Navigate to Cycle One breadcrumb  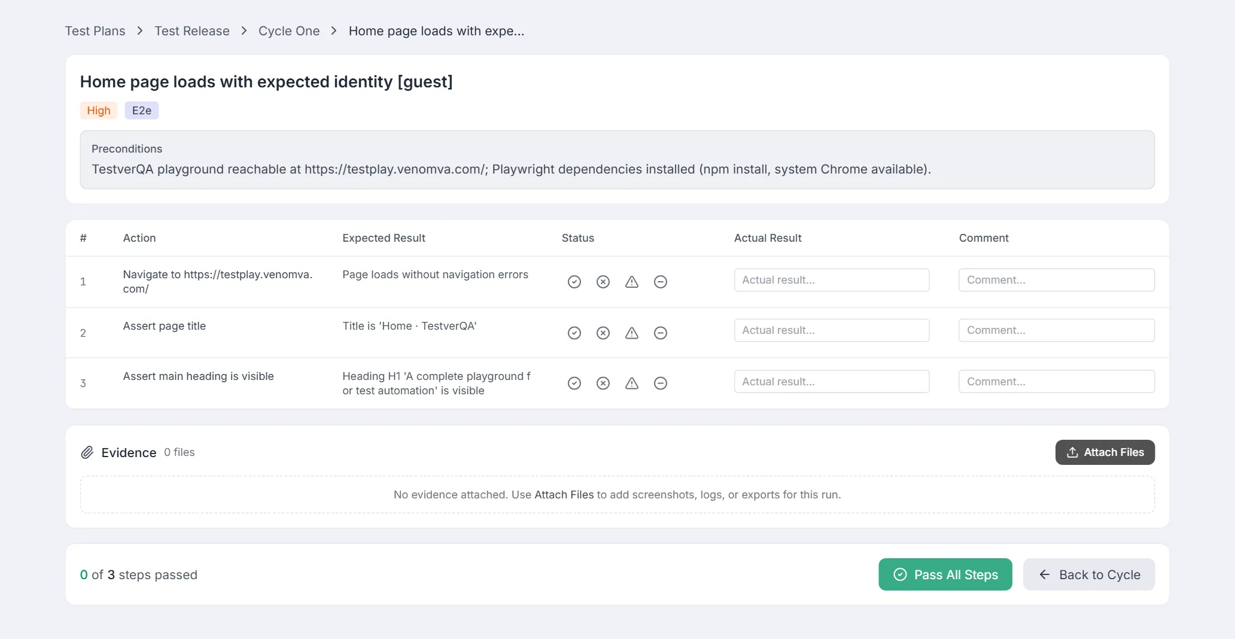point(289,31)
